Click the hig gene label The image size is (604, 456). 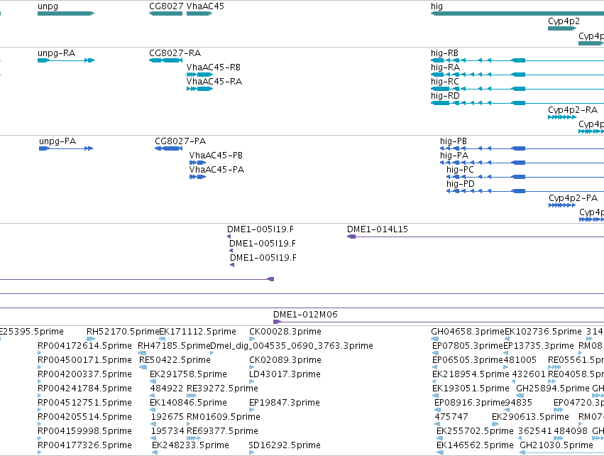coord(436,6)
